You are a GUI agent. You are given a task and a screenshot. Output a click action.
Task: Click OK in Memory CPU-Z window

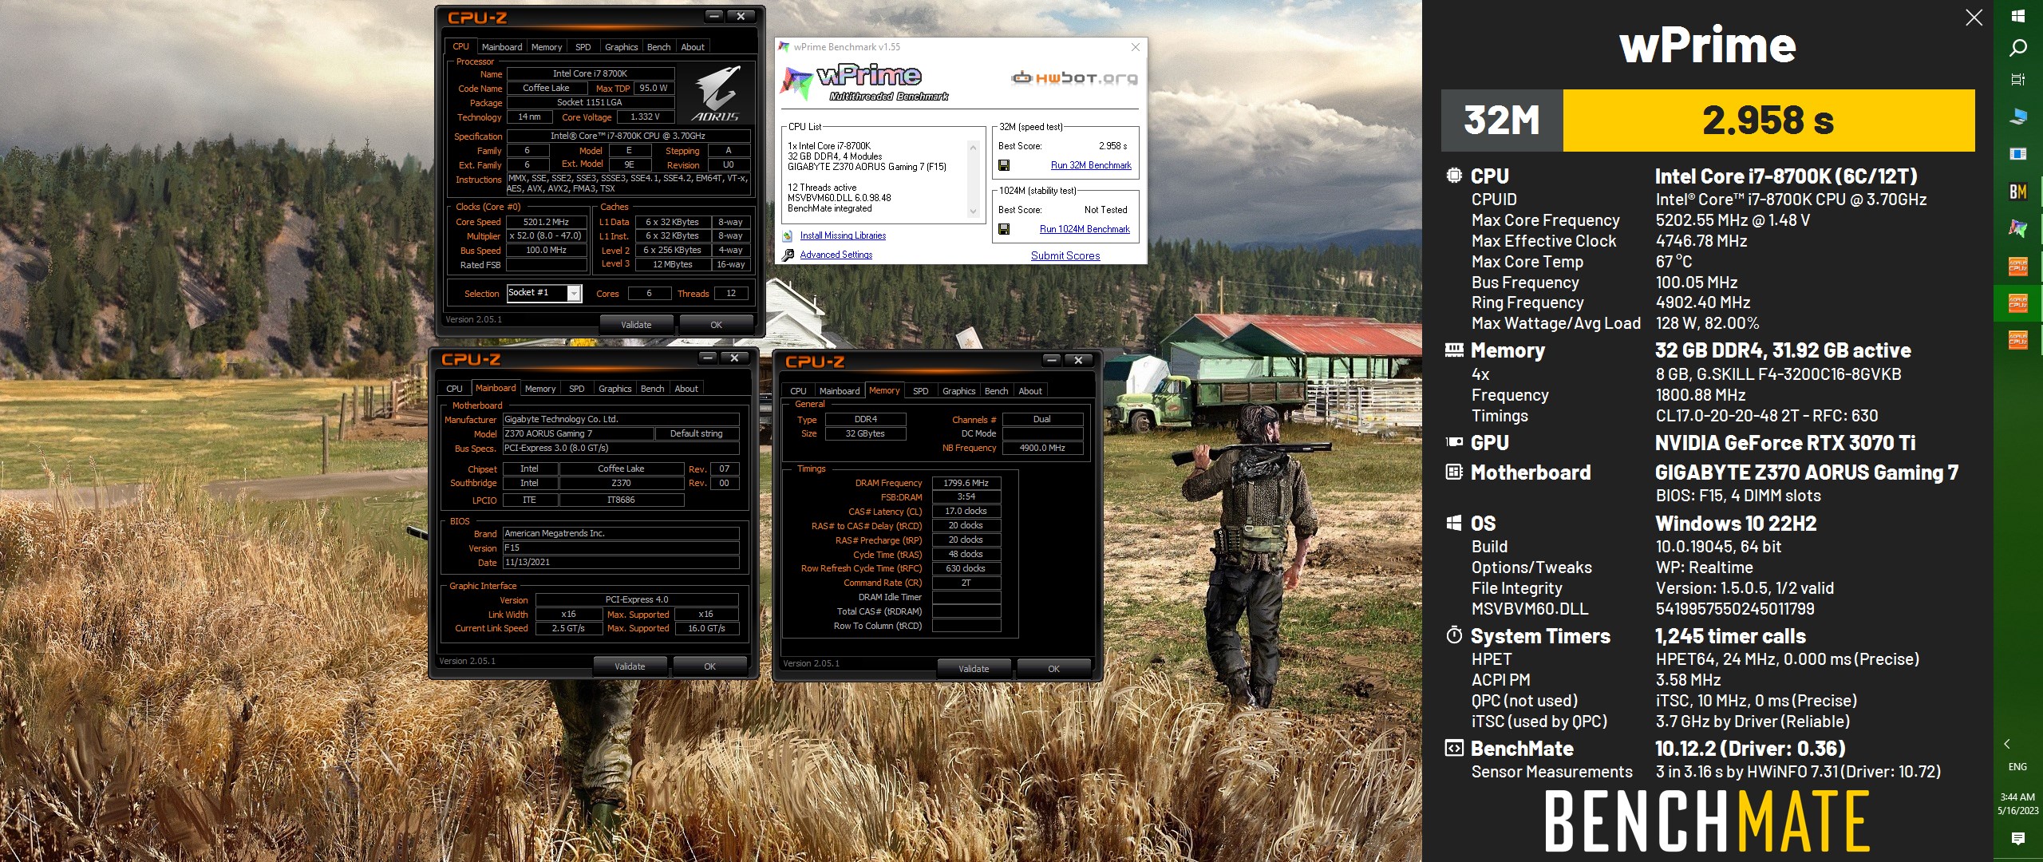coord(1053,669)
